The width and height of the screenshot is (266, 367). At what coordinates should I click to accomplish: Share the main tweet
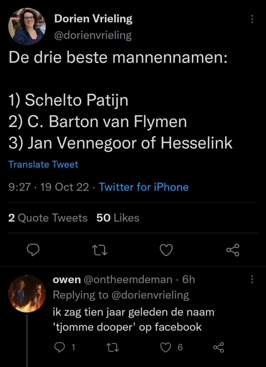pos(232,251)
